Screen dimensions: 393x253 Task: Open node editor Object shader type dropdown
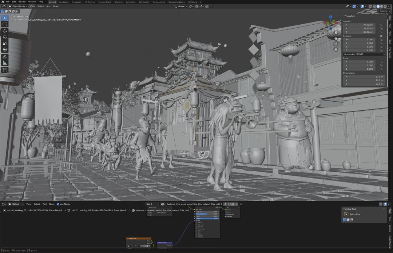click(x=16, y=204)
